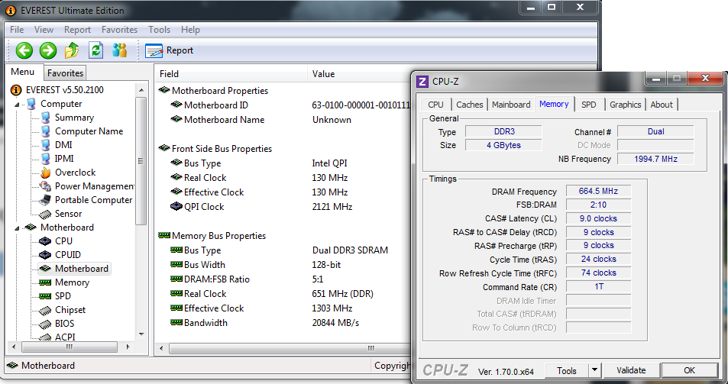Open the DMI tree item
This screenshot has height=384, width=728.
(x=63, y=145)
